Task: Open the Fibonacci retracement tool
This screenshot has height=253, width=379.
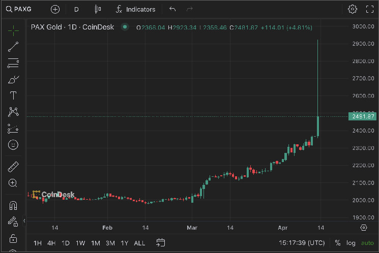Action: (13, 64)
